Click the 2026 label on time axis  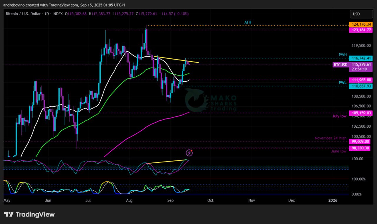pos(333,200)
